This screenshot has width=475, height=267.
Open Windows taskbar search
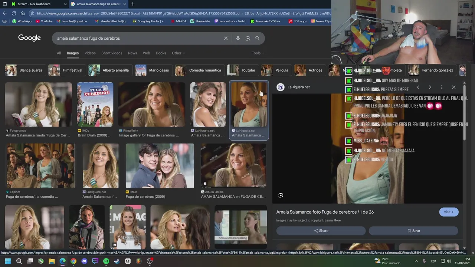(19, 261)
